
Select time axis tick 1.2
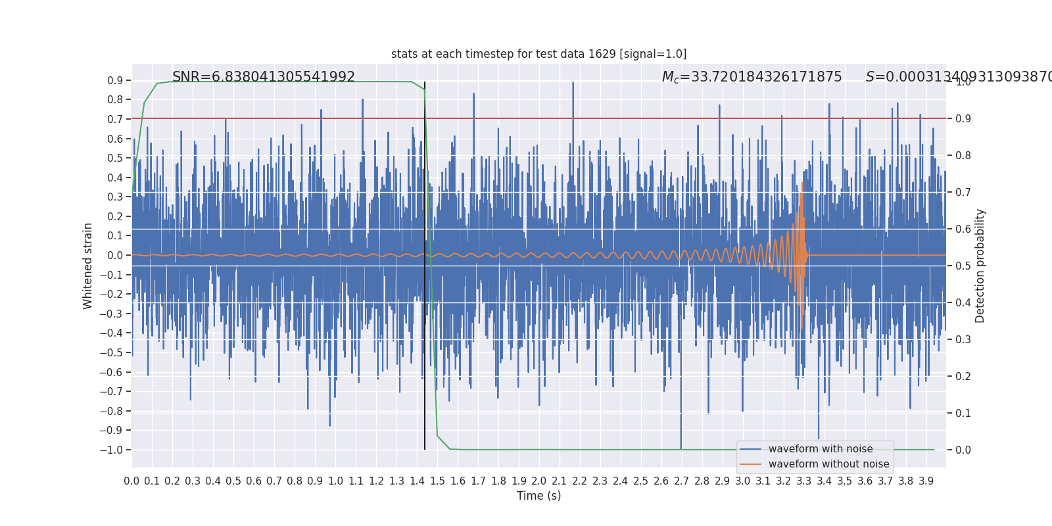(x=376, y=481)
